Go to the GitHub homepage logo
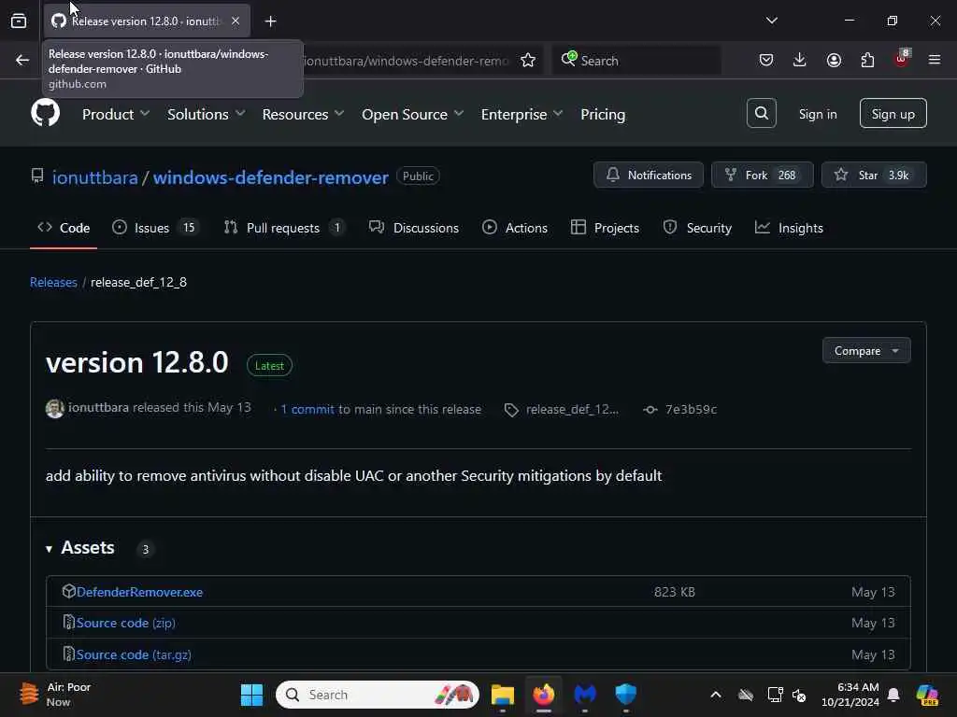 click(46, 113)
